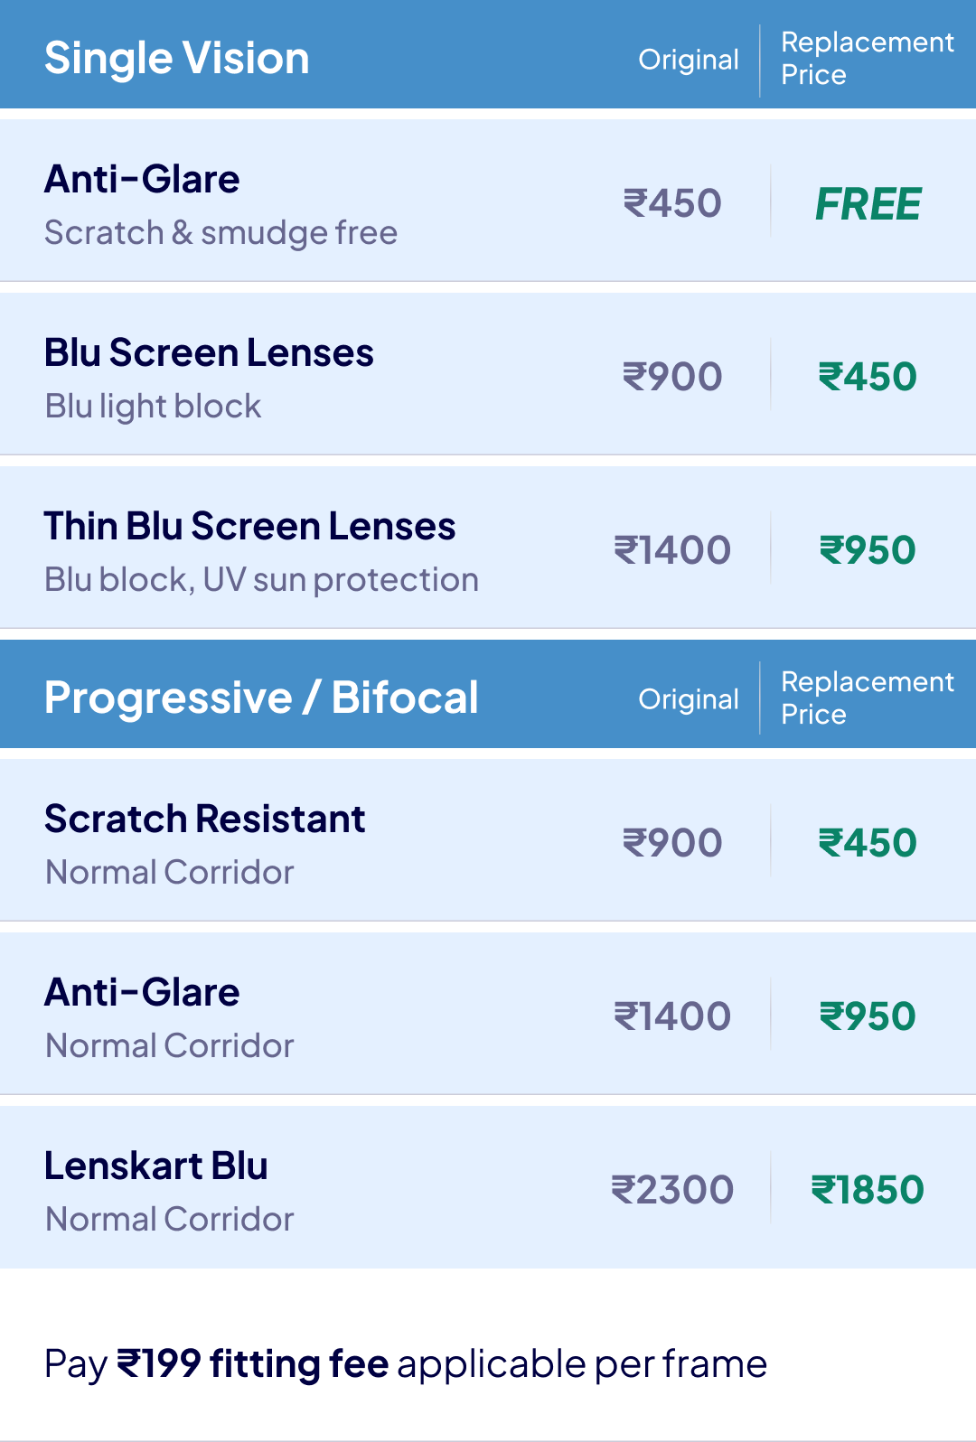Click the Single Vision section header
The image size is (976, 1442).
click(x=177, y=59)
